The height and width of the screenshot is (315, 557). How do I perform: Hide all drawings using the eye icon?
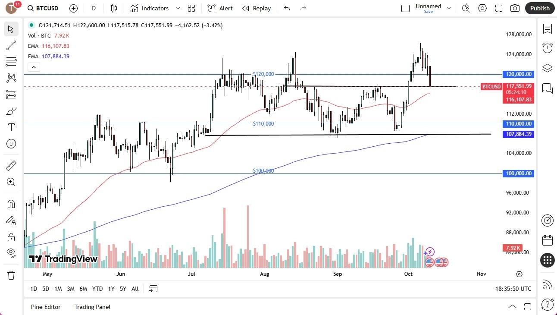tap(11, 253)
